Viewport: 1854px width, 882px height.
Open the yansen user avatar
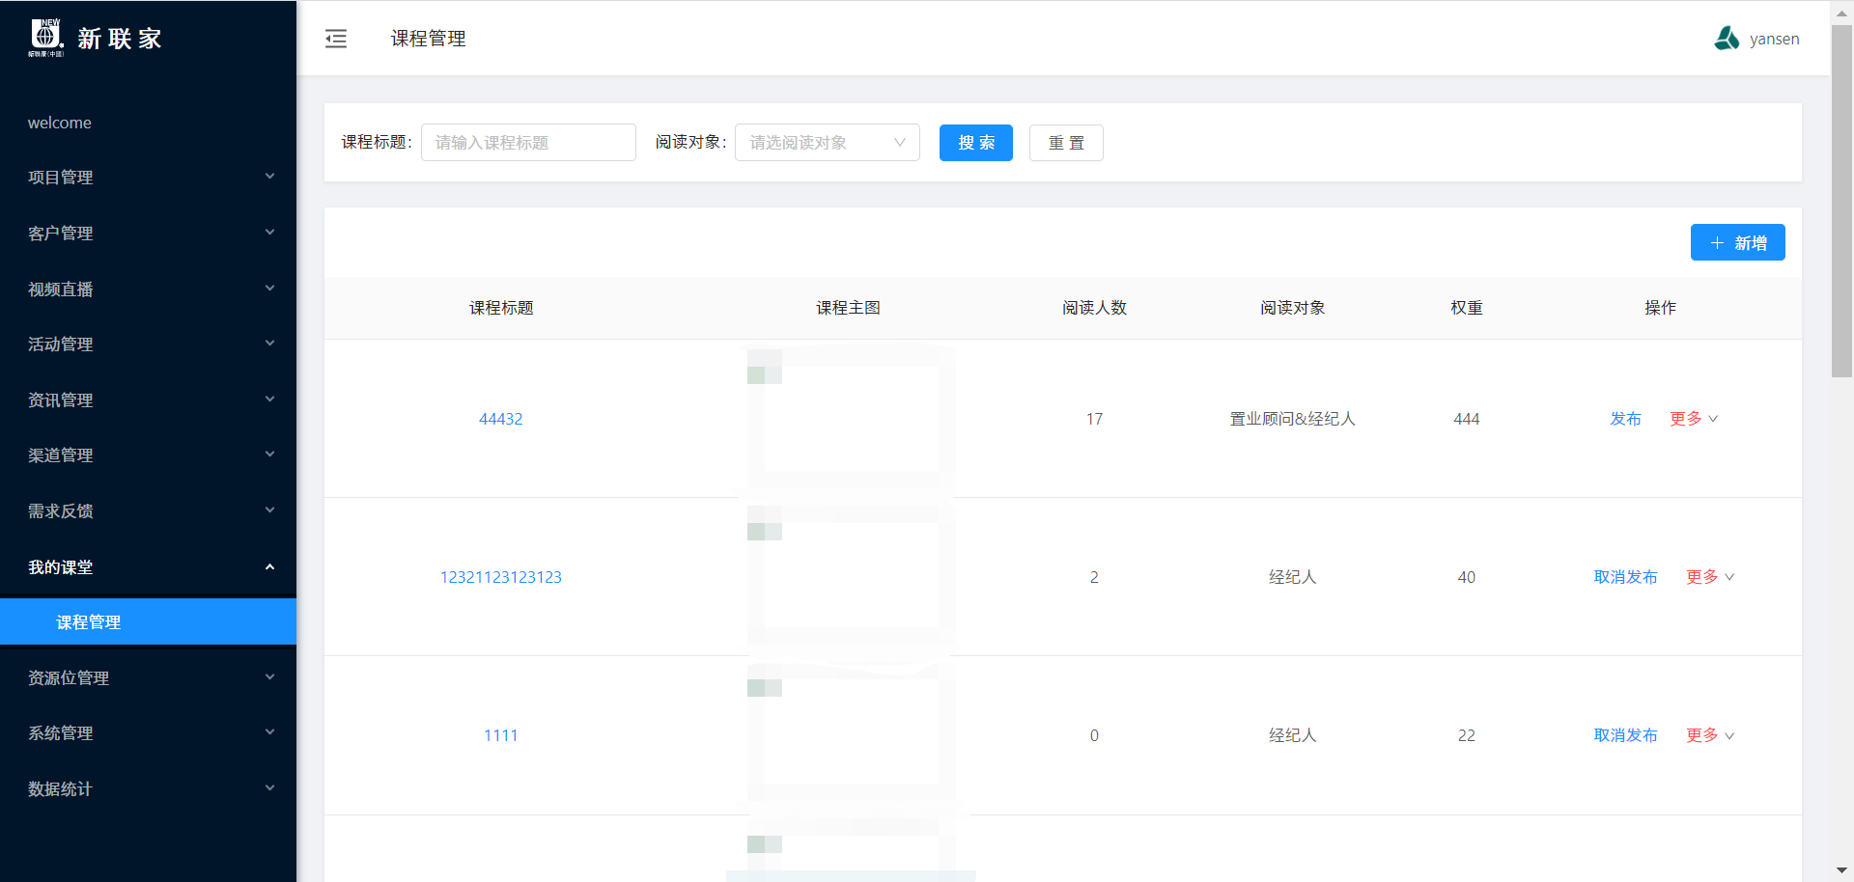pos(1727,39)
